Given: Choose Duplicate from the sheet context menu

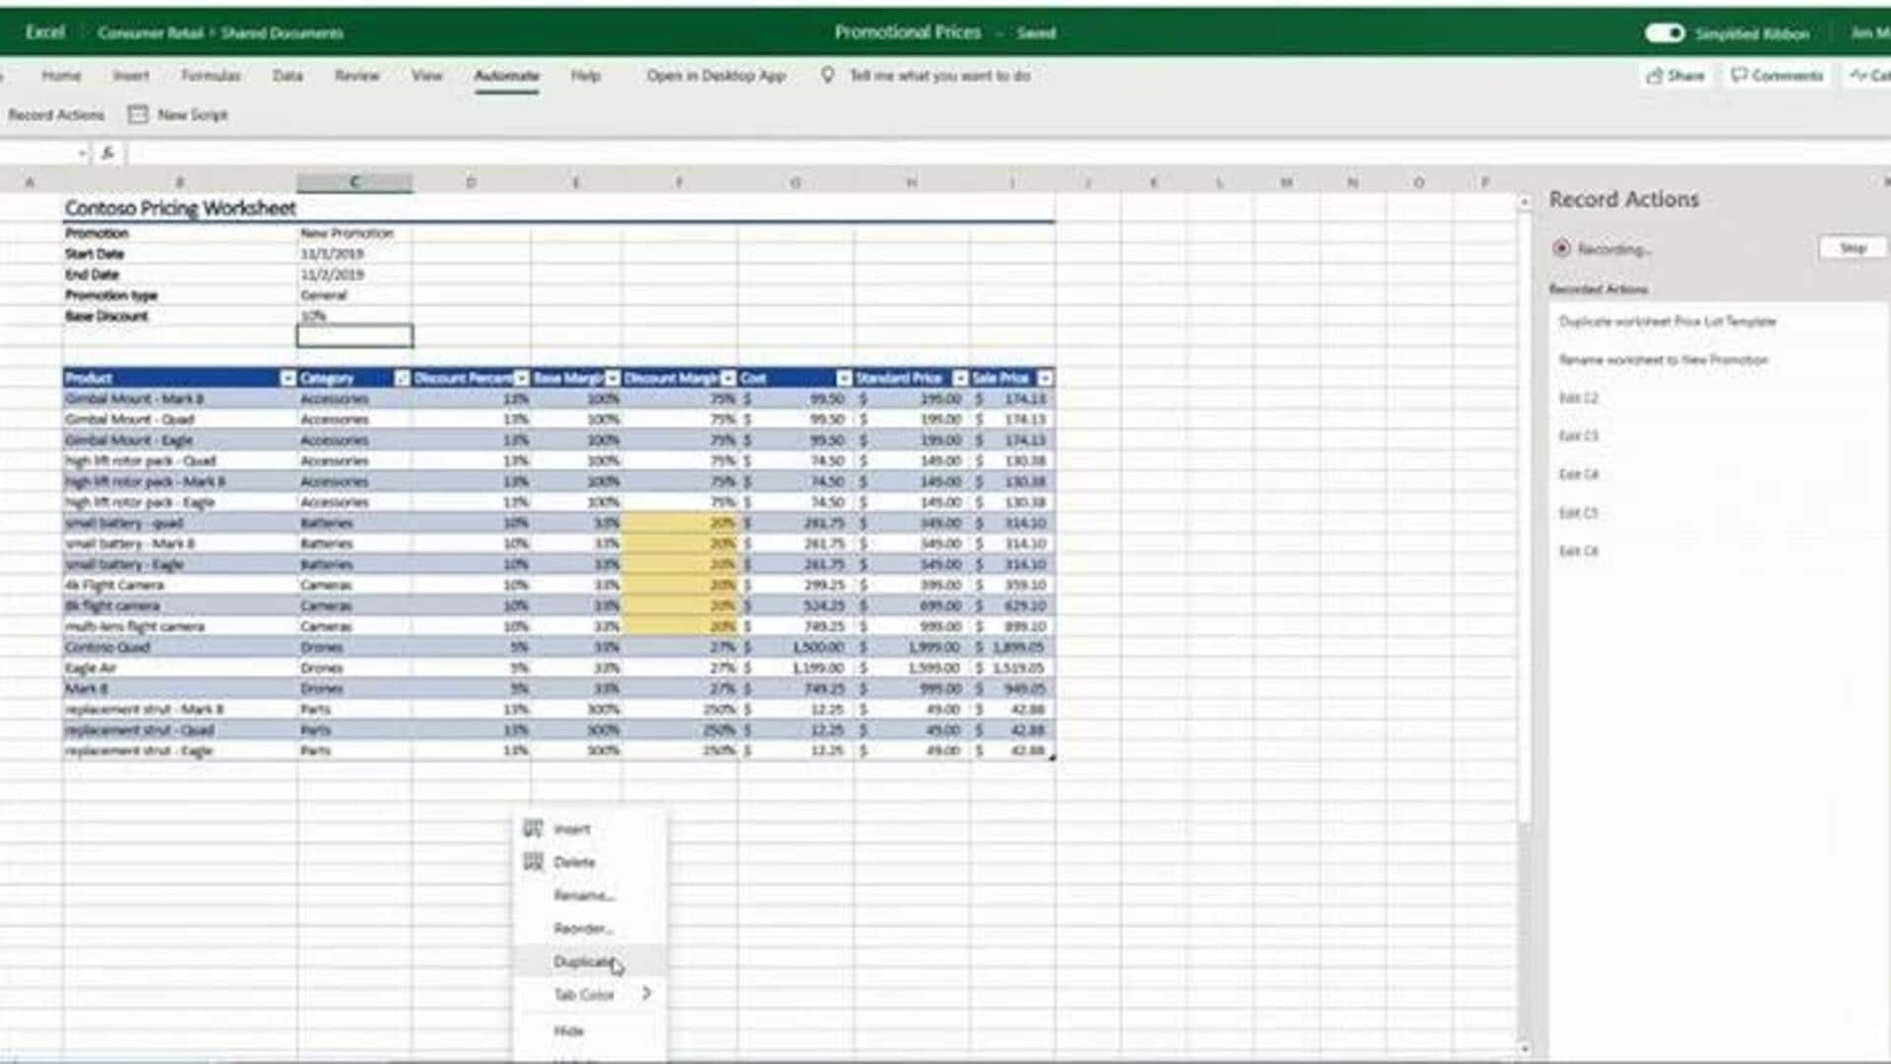Looking at the screenshot, I should pos(584,962).
